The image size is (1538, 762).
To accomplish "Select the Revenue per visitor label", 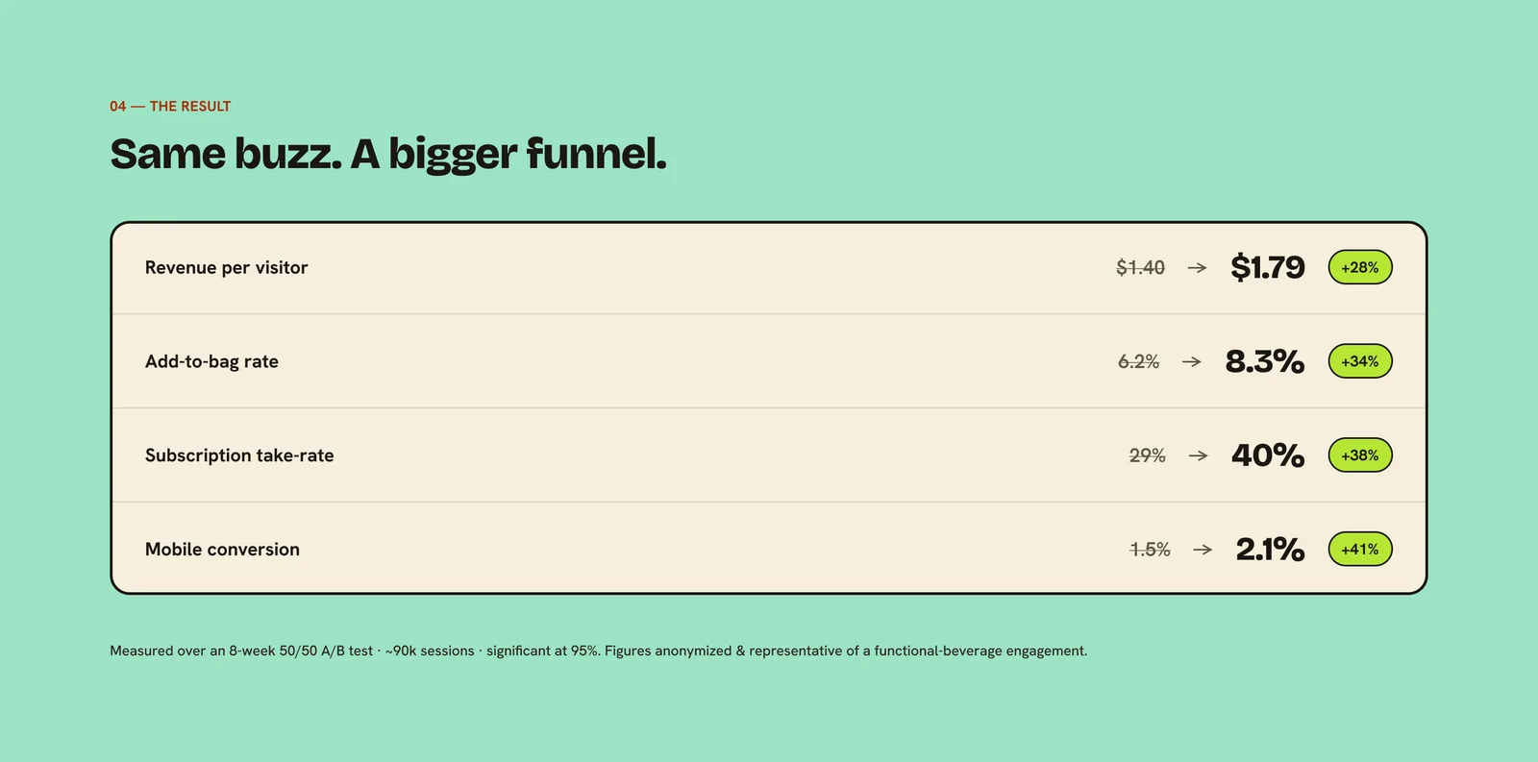I will pos(226,268).
